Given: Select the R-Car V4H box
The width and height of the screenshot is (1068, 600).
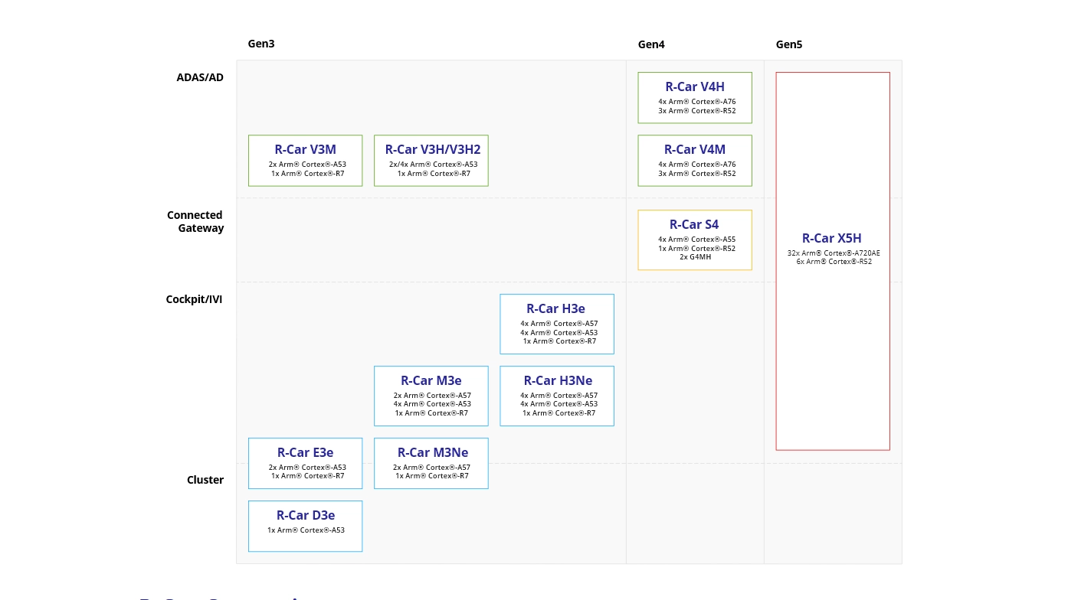Looking at the screenshot, I should pyautogui.click(x=695, y=97).
